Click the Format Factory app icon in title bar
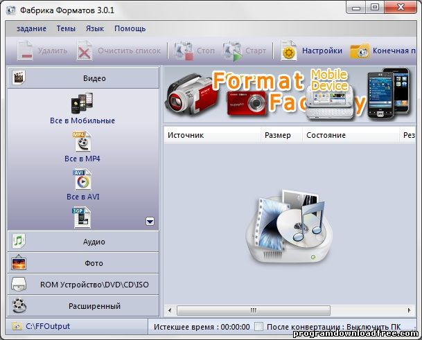 pyautogui.click(x=11, y=10)
